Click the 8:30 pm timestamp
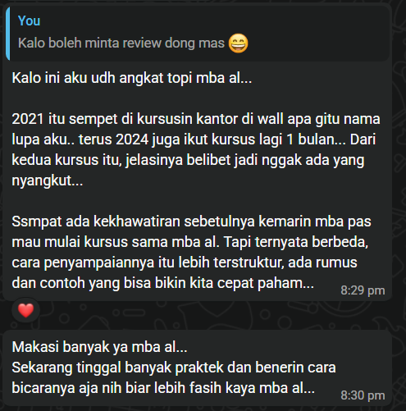The image size is (406, 411). pyautogui.click(x=363, y=395)
